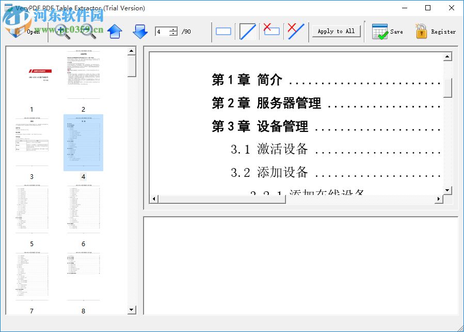This screenshot has height=332, width=464.
Task: Increase page number with spinner up arrow
Action: click(x=172, y=28)
